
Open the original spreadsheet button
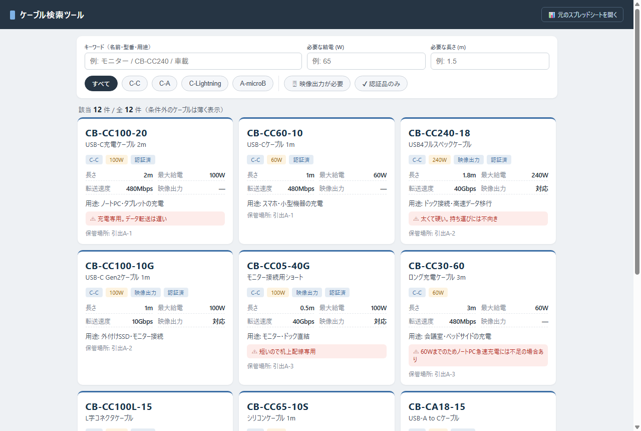(x=582, y=15)
